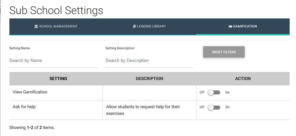Click the Ask for help description text

(143, 110)
